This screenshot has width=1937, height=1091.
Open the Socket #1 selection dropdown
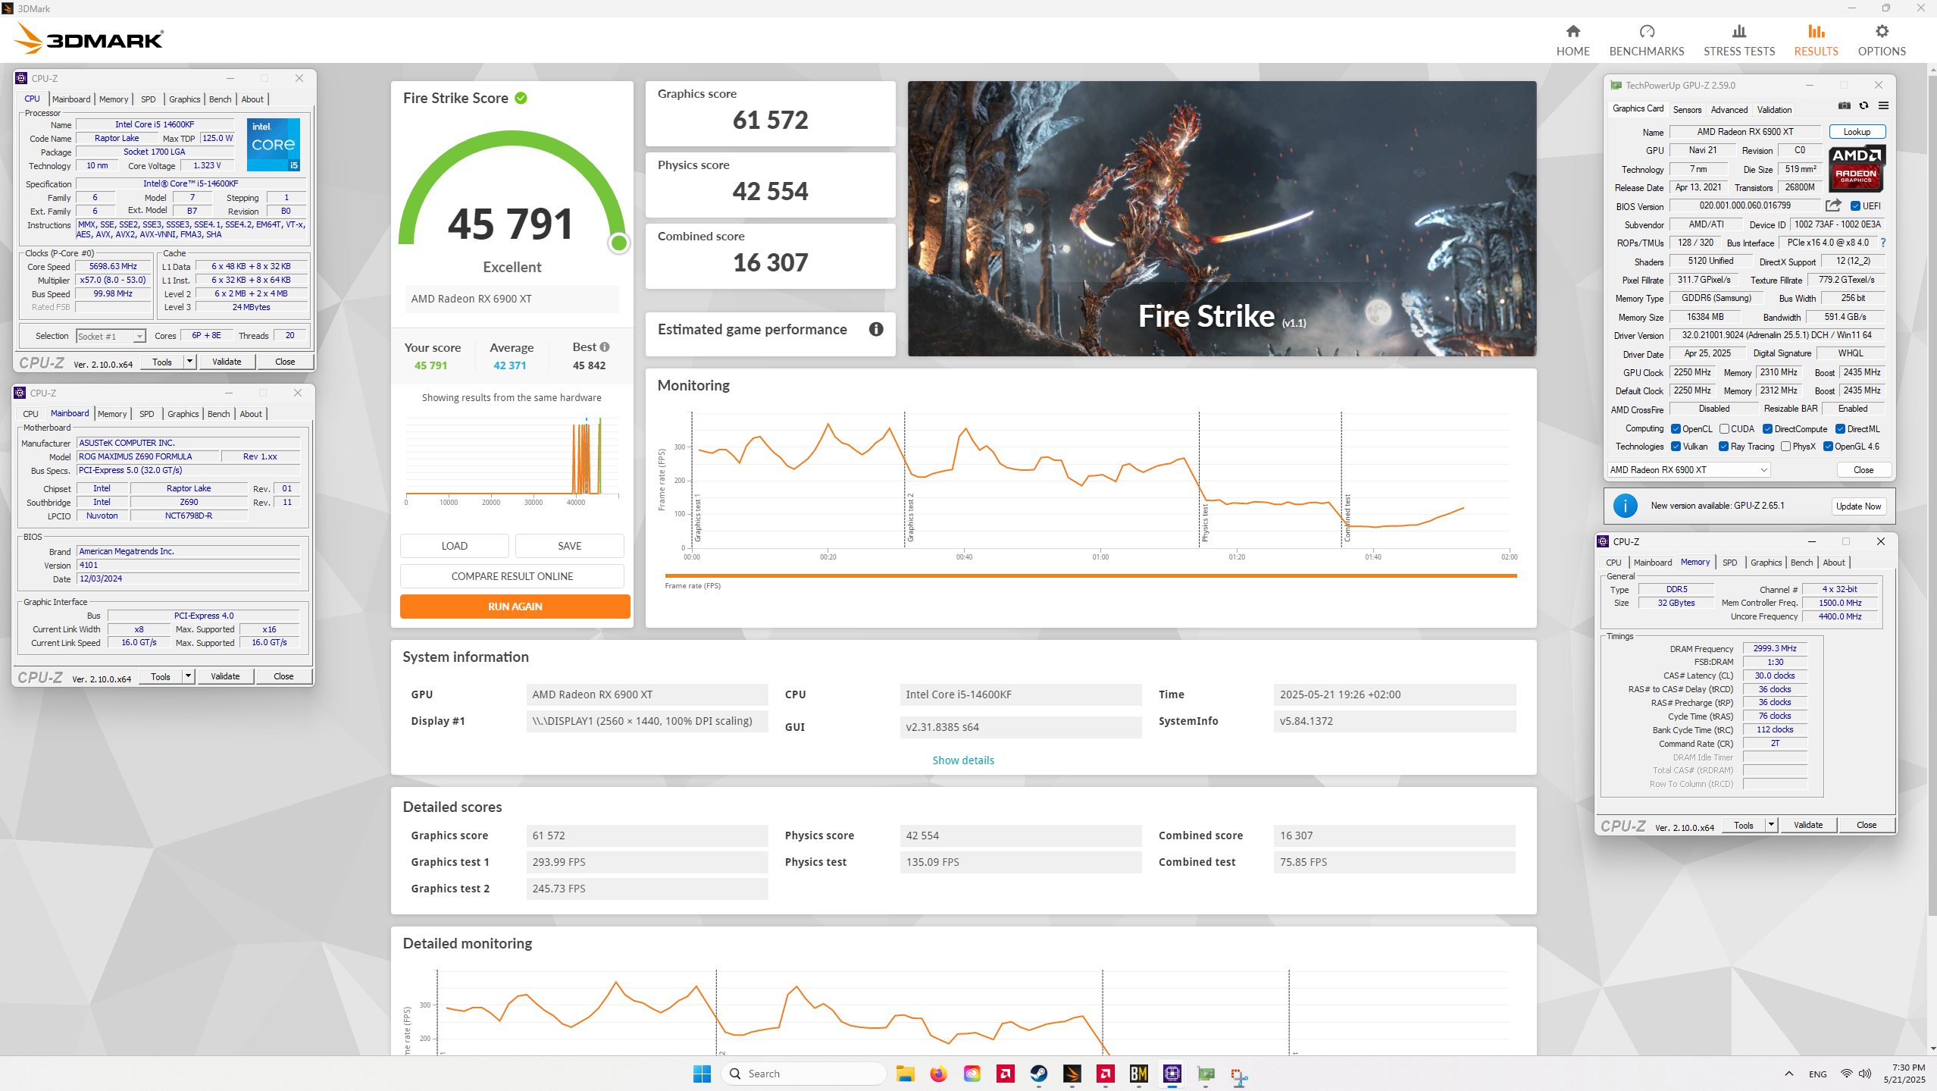pos(111,336)
